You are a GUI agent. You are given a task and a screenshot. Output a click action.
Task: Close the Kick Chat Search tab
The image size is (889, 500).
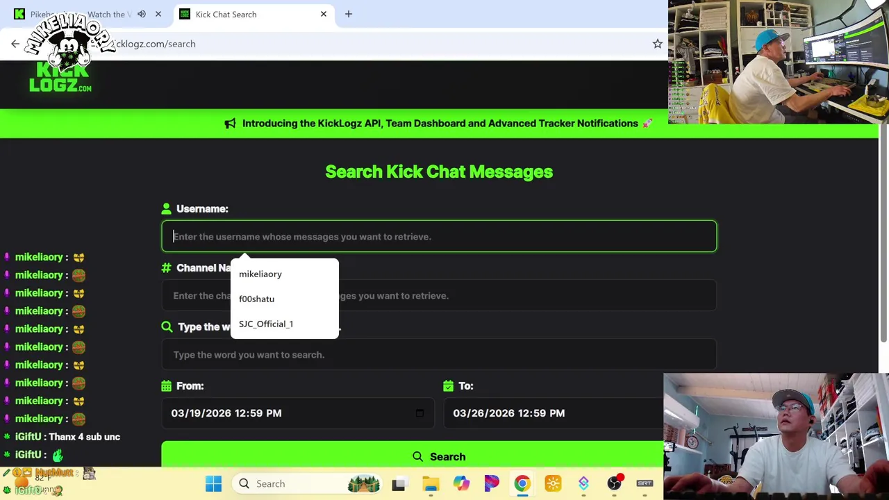point(324,14)
